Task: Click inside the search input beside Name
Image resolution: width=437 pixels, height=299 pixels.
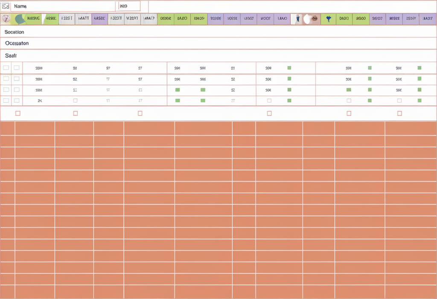Action: click(128, 6)
